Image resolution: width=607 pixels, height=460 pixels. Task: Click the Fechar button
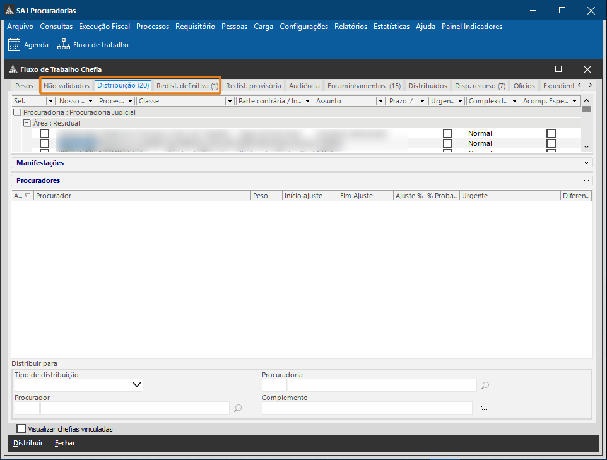(x=65, y=443)
